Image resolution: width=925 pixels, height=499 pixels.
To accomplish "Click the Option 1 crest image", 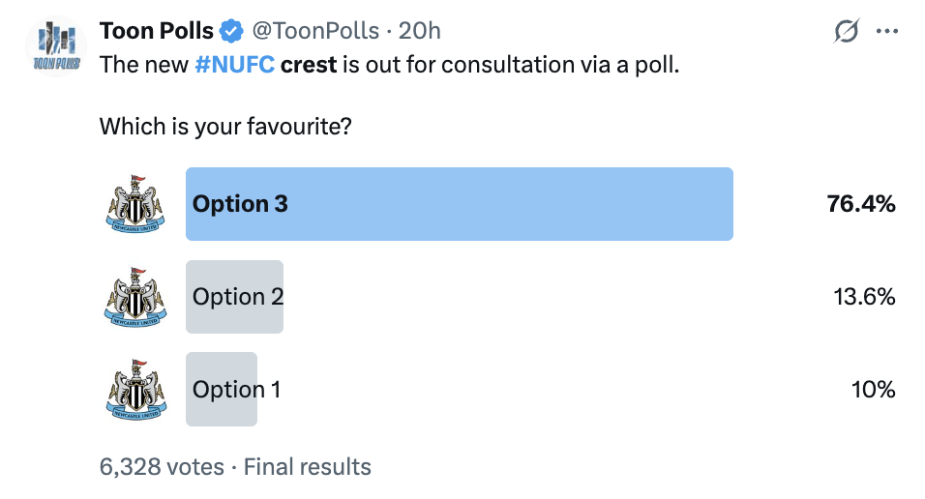I will pos(135,390).
